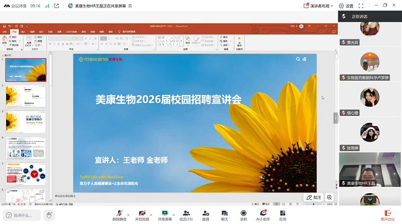
Task: Select slide 5 thumbnail in PowerPoint
Action: [26, 174]
